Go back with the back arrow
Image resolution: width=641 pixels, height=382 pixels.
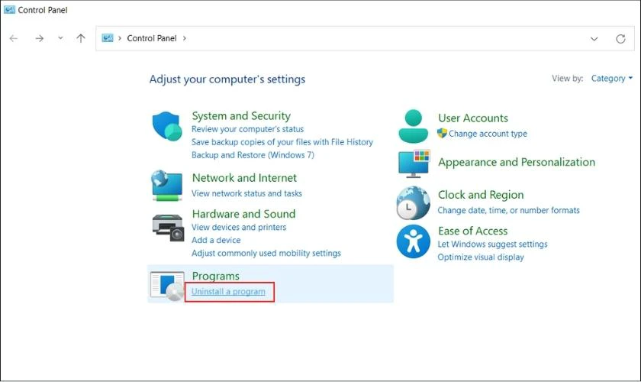tap(14, 38)
